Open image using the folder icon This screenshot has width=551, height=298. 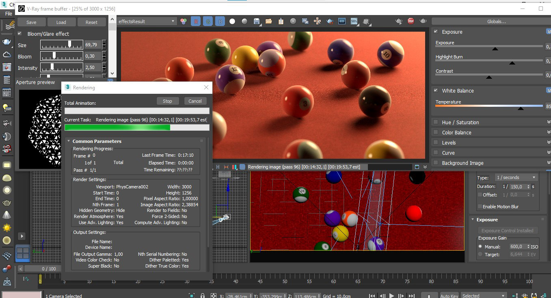tap(268, 22)
